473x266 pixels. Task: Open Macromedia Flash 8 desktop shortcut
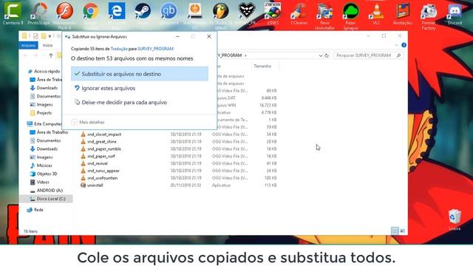(x=64, y=15)
